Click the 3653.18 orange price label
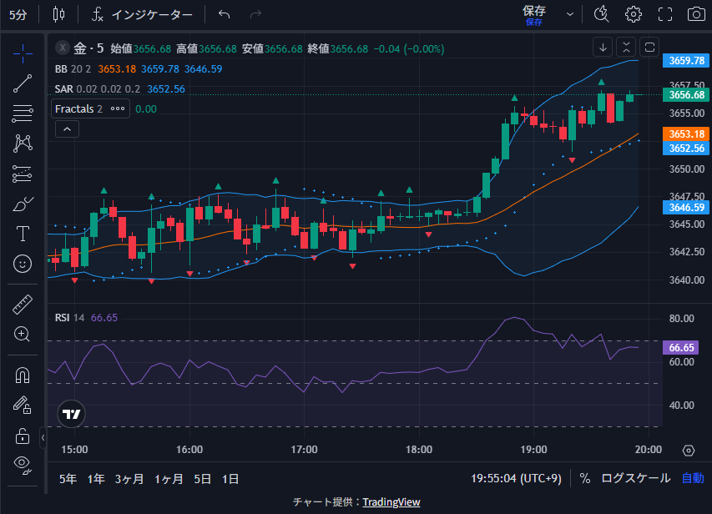This screenshot has height=514, width=712. (x=686, y=134)
